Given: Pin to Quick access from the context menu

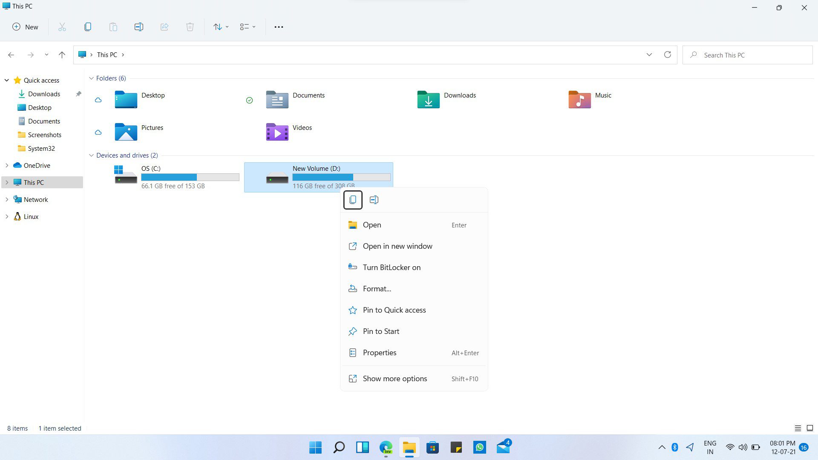Looking at the screenshot, I should click(x=394, y=310).
